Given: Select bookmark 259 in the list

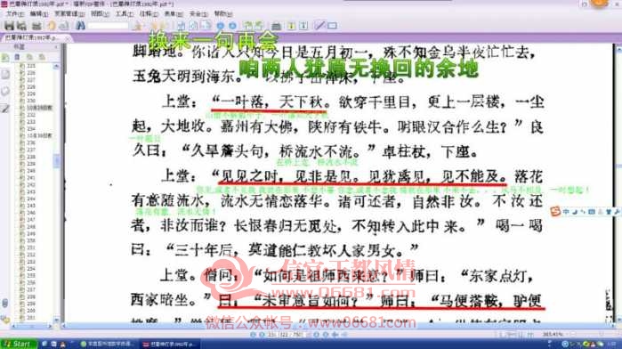Looking at the screenshot, I should (31, 304).
